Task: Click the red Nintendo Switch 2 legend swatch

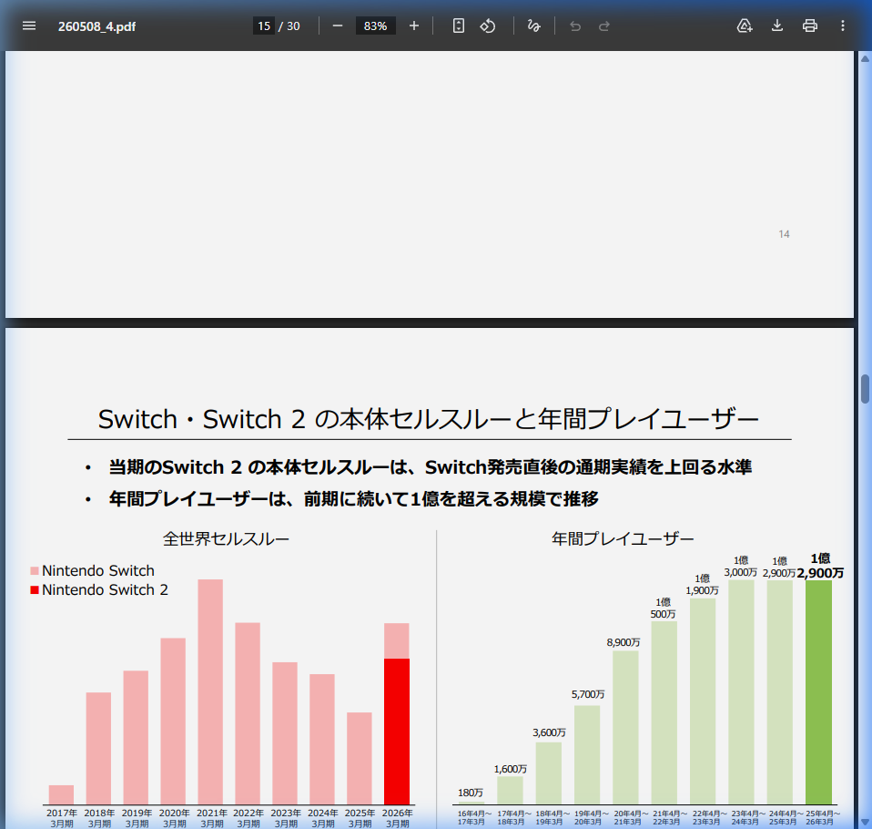Action: pos(35,589)
